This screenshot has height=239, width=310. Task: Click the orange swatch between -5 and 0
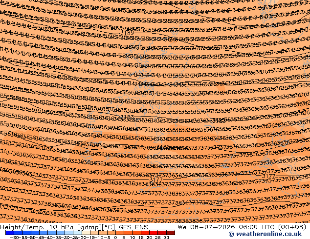click(x=111, y=233)
